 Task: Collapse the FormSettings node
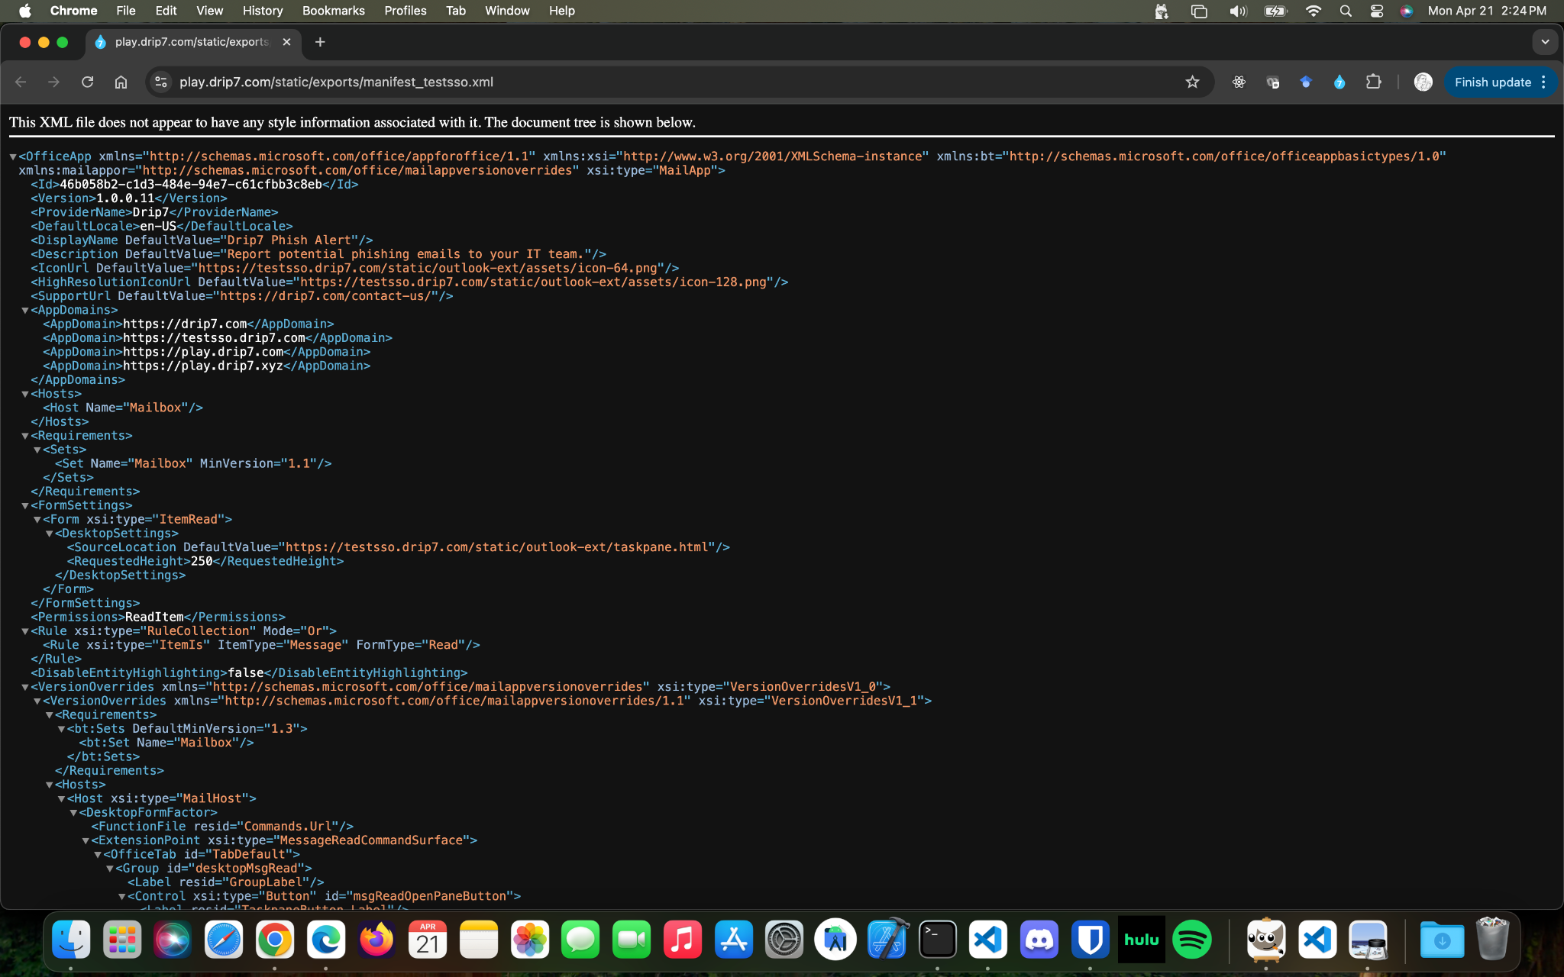pyautogui.click(x=25, y=506)
